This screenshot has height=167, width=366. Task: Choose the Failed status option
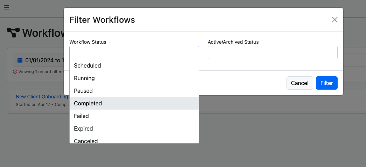(134, 116)
